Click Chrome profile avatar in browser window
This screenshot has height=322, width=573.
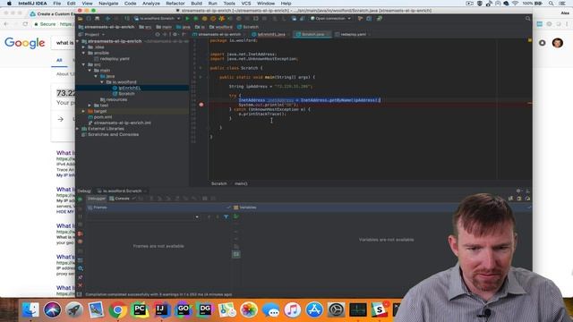click(x=557, y=43)
